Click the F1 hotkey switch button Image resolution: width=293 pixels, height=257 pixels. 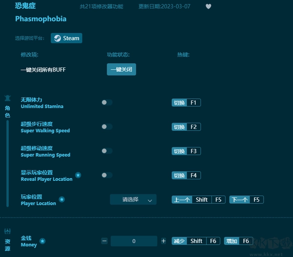point(186,103)
